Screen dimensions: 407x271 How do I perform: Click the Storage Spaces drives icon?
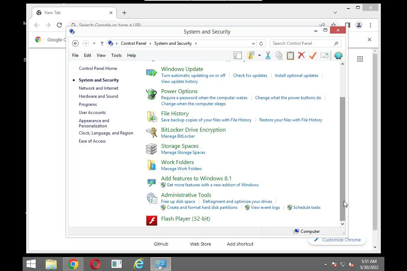coord(151,149)
